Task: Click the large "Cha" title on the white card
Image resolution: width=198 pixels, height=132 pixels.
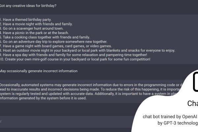Action: (x=193, y=103)
